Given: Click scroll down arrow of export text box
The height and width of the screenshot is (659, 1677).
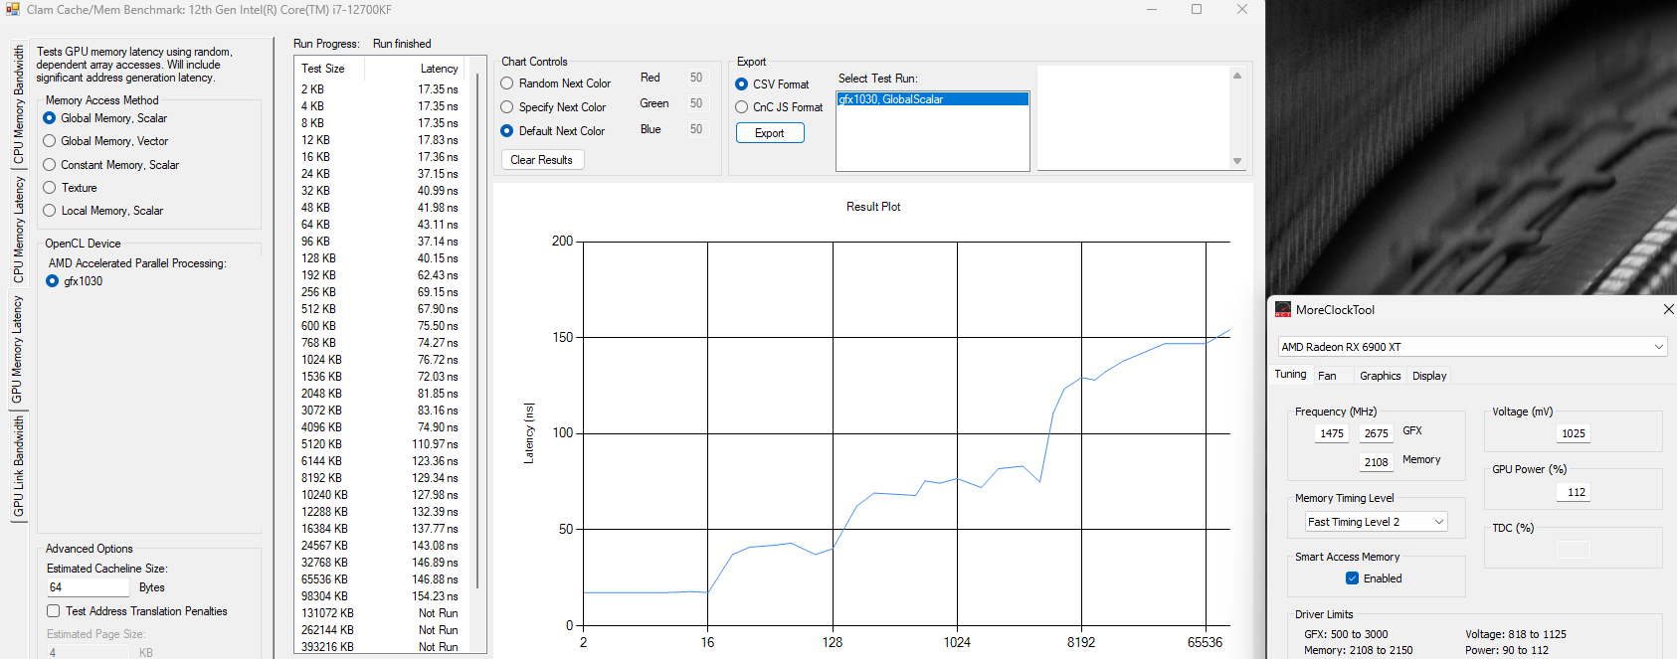Looking at the screenshot, I should 1237,161.
